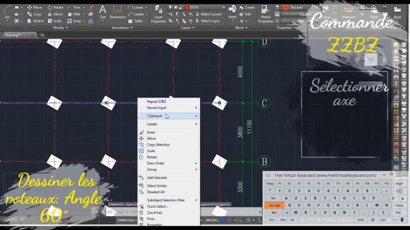This screenshot has width=410, height=230.
Task: Click Create block button
Action: (x=247, y=7)
